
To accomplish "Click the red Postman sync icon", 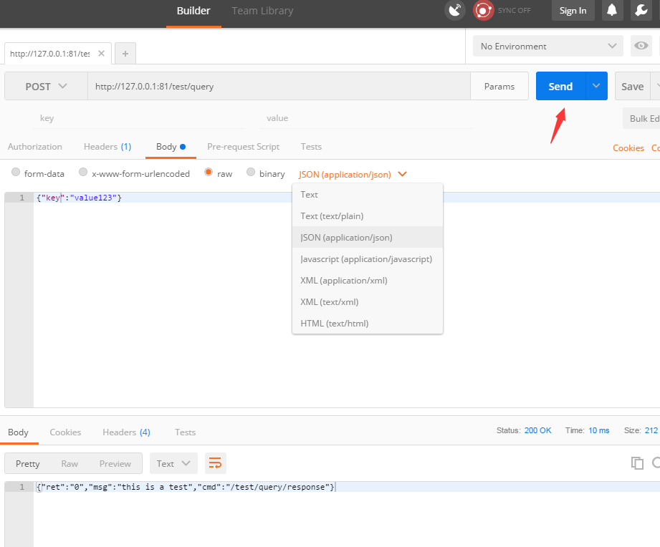I will click(483, 11).
